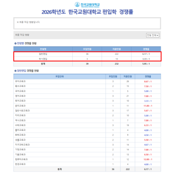The height and width of the screenshot is (174, 174).
Task: Click the 21 applicants cell for 영어교육과
Action: pos(128,96)
